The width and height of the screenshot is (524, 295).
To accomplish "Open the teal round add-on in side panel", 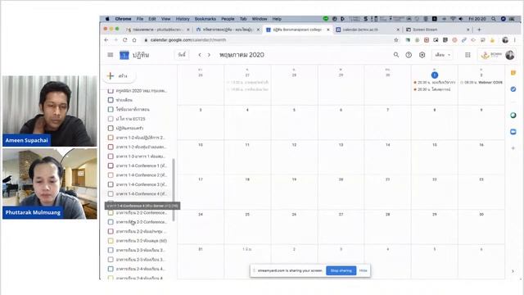I will click(x=513, y=116).
